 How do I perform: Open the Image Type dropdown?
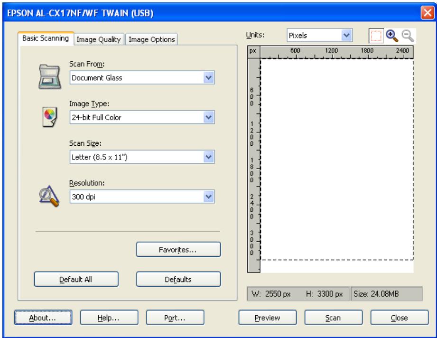tap(142, 117)
